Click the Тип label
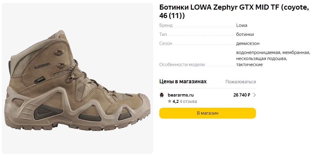Screen dimensions: 315x159 point(163,34)
